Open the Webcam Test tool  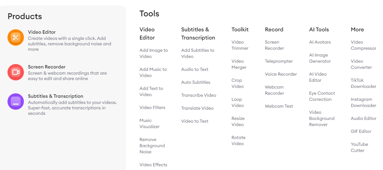coord(279,106)
